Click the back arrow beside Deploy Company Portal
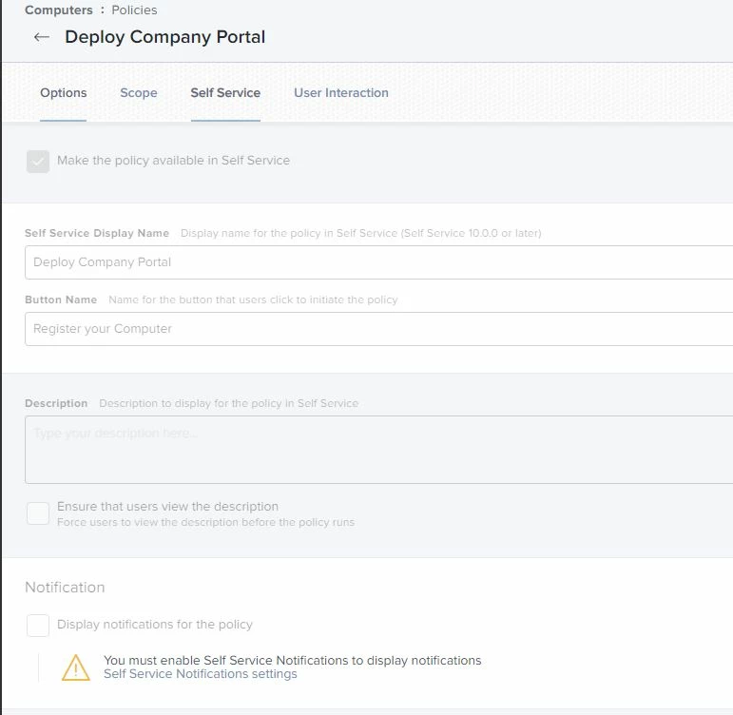This screenshot has width=733, height=715. coord(42,37)
